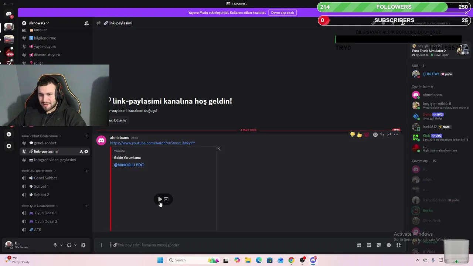
Task: Open the emoji picker in message bar
Action: coord(389,245)
